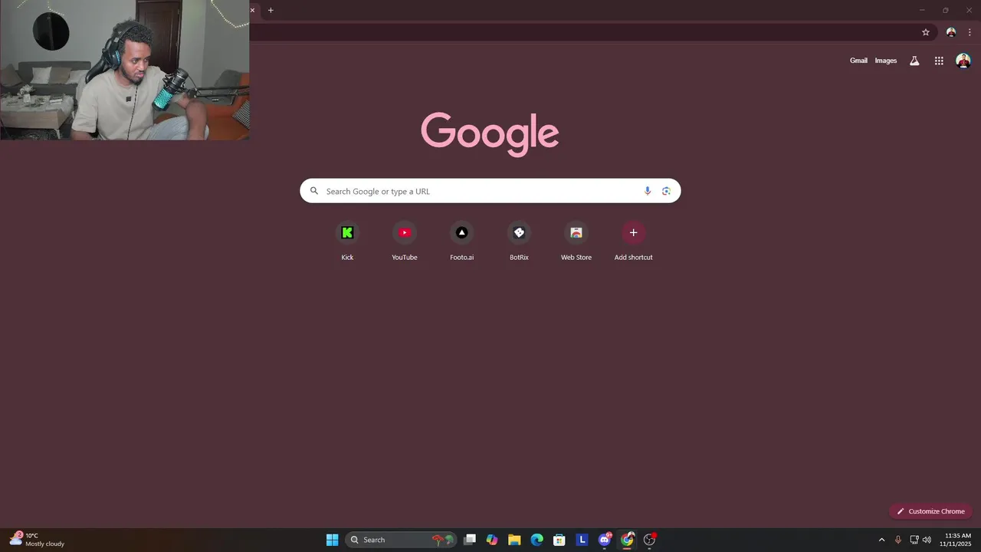The width and height of the screenshot is (981, 552).
Task: Launch Microsoft Edge from the taskbar
Action: [x=537, y=540]
